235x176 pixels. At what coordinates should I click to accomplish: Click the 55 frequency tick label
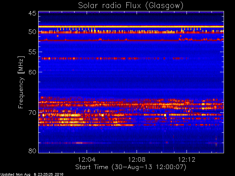pyautogui.click(x=32, y=52)
